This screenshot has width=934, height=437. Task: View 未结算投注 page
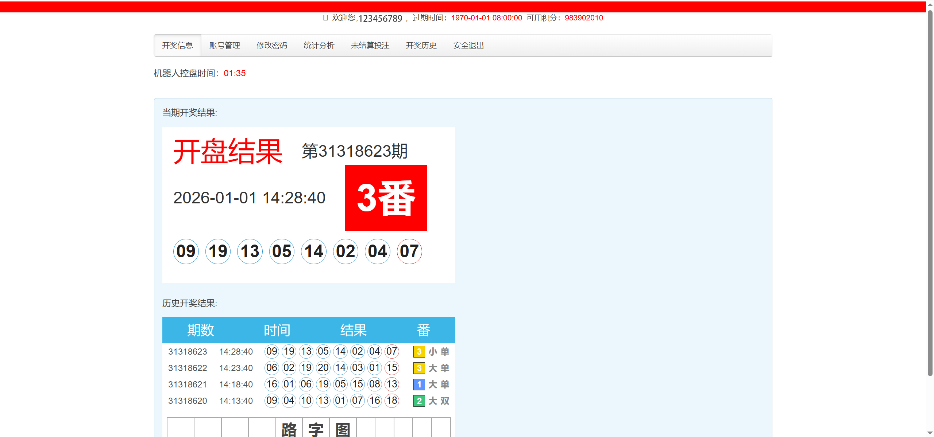pos(370,46)
